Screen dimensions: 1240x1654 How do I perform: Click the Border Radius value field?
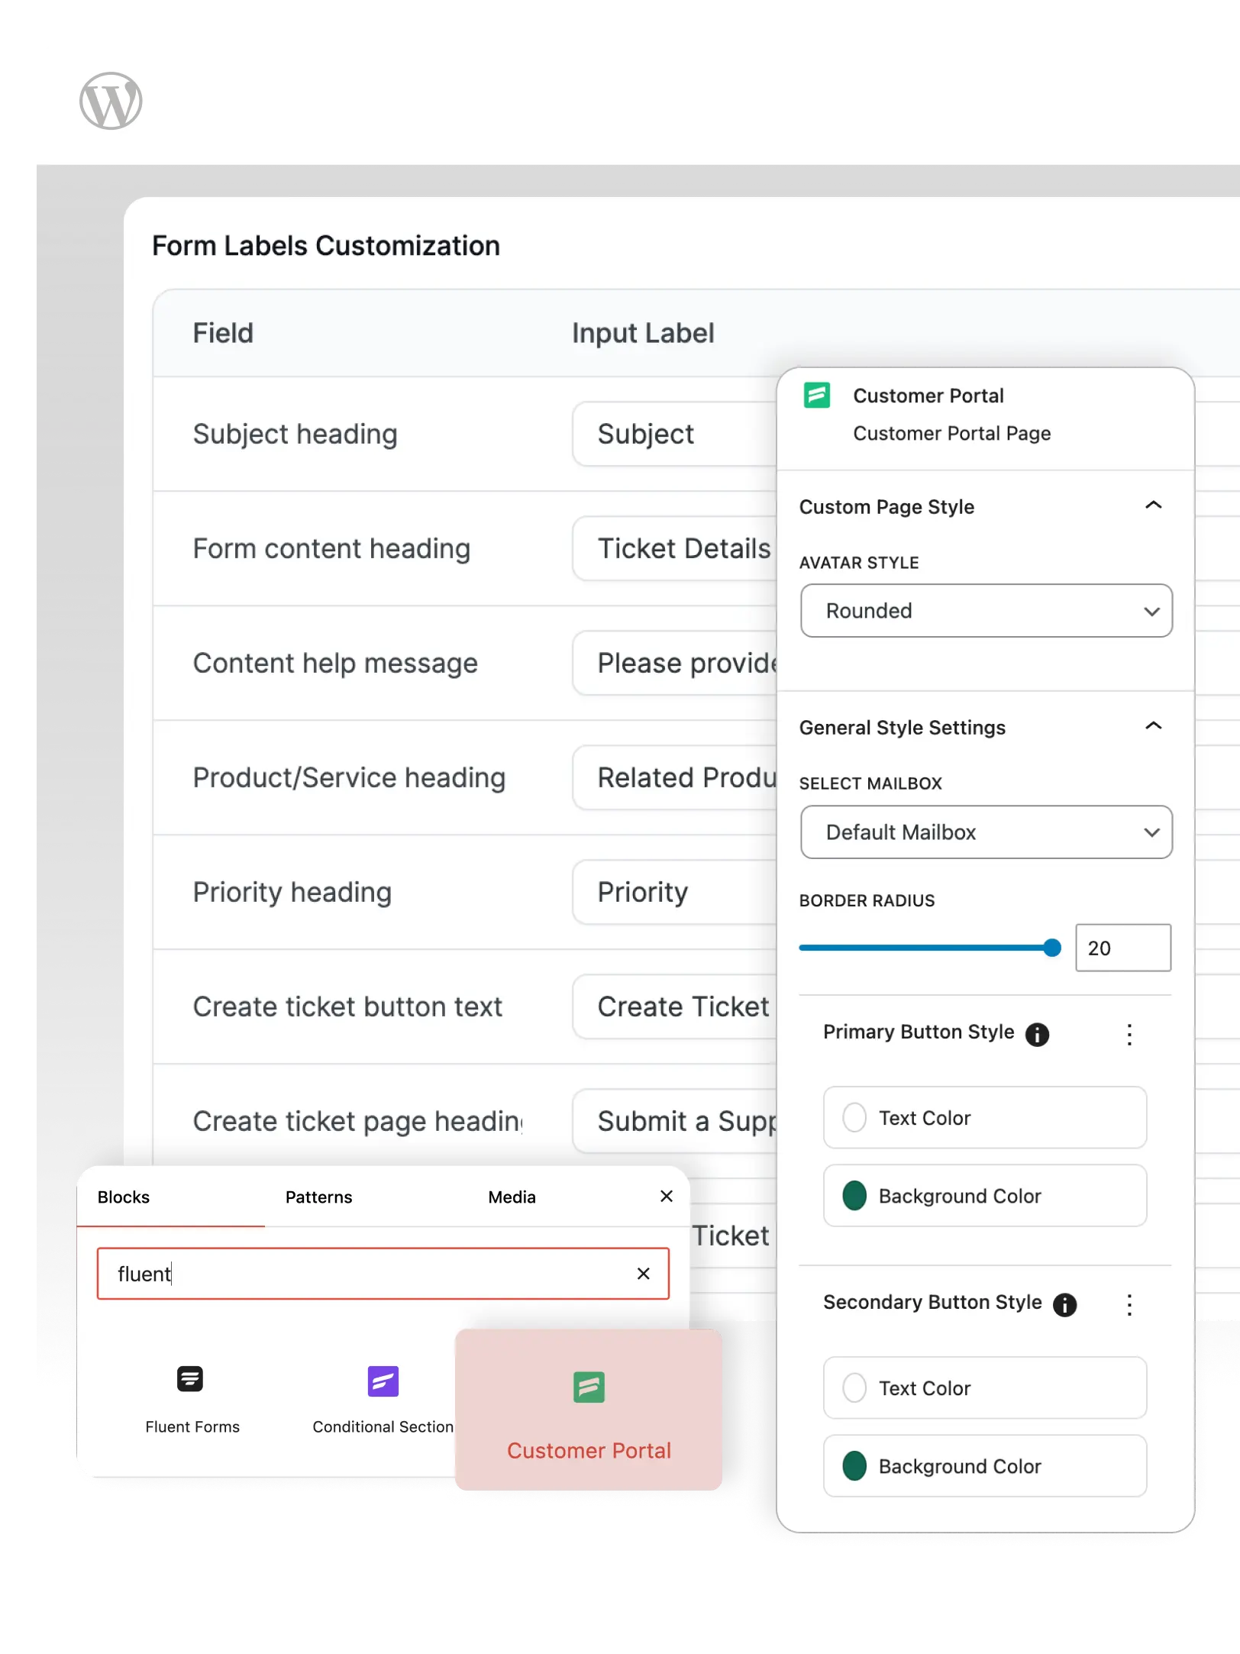(x=1122, y=948)
